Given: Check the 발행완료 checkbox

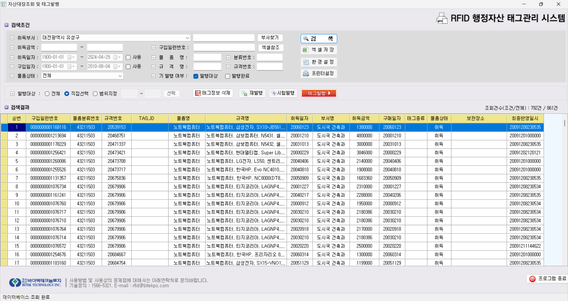Looking at the screenshot, I should pos(227,76).
